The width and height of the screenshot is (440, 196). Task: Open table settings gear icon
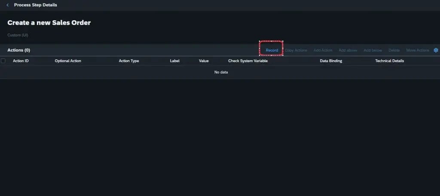click(436, 50)
